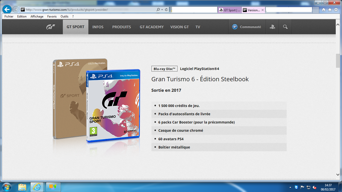Open the Windows Start button
The width and height of the screenshot is (342, 192).
6,187
